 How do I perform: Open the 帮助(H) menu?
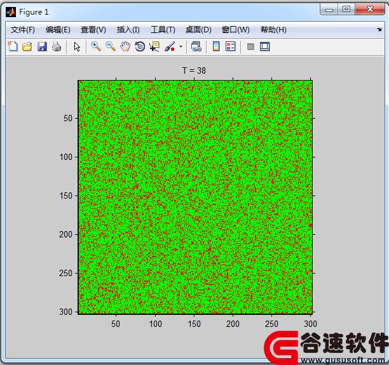click(273, 30)
